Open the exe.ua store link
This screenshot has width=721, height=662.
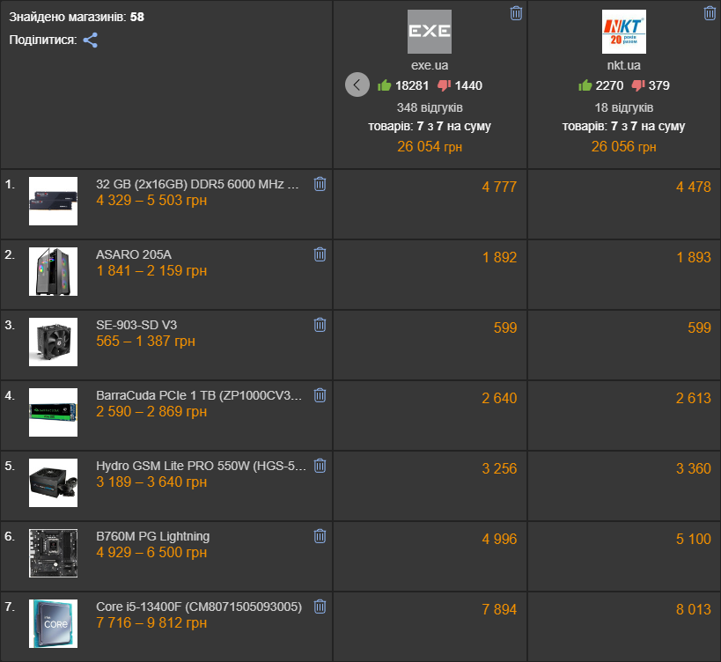click(430, 65)
